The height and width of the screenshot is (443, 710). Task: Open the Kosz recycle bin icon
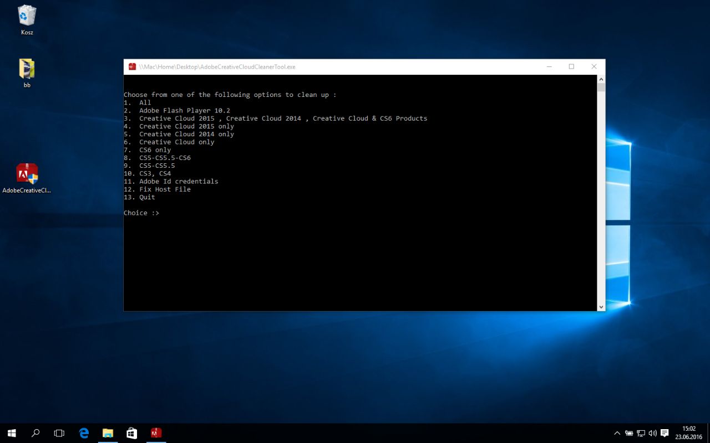coord(27,20)
